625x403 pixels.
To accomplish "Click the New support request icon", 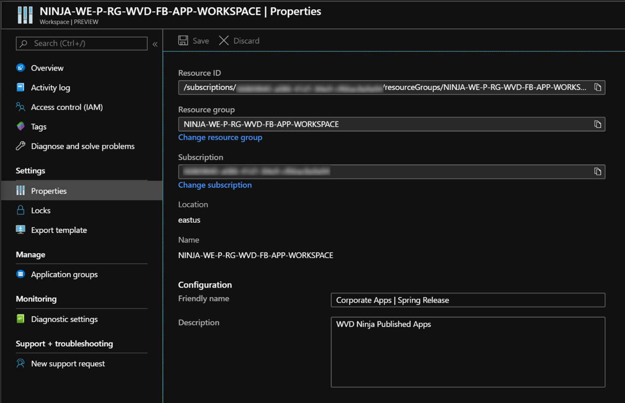I will [20, 363].
